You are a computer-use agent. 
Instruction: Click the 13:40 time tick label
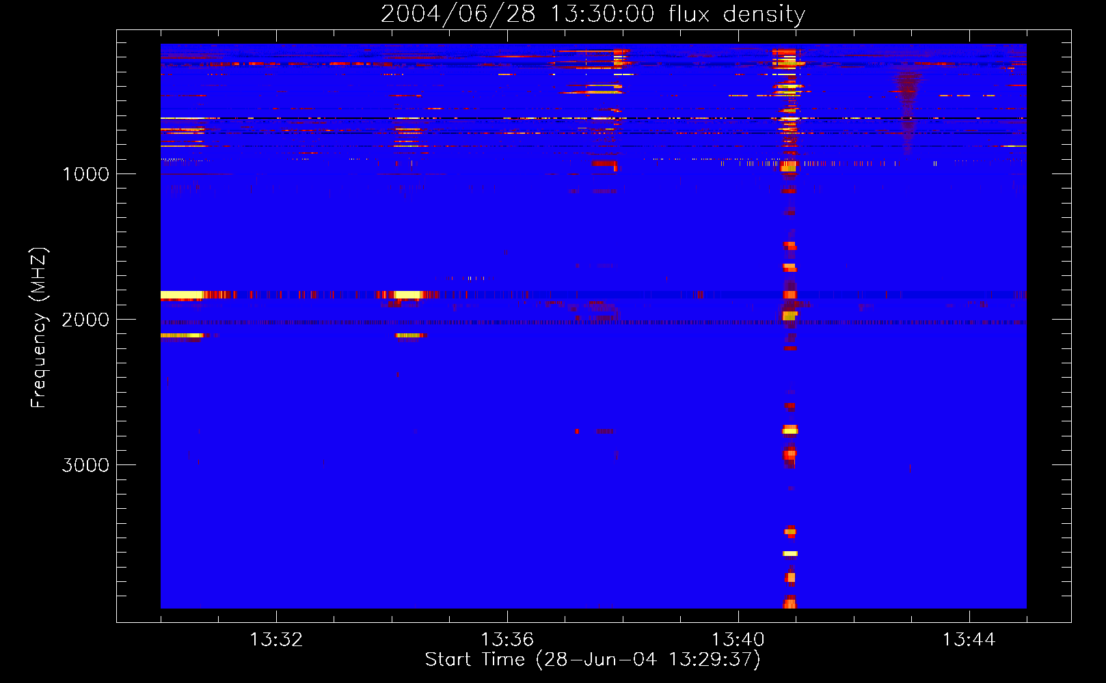(x=738, y=640)
